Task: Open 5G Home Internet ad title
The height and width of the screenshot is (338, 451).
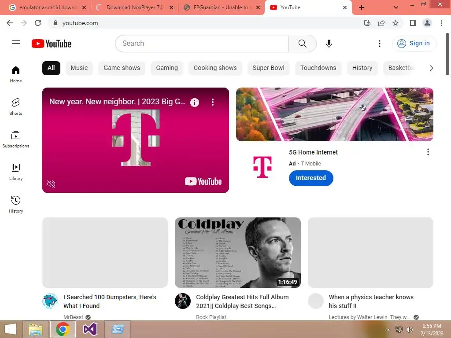Action: [x=313, y=152]
